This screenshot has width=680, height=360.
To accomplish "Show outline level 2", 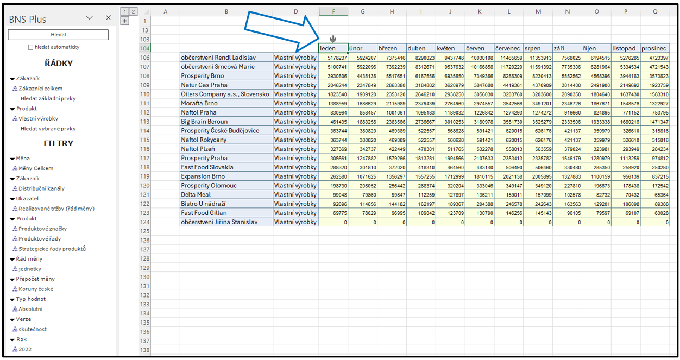I will (133, 11).
